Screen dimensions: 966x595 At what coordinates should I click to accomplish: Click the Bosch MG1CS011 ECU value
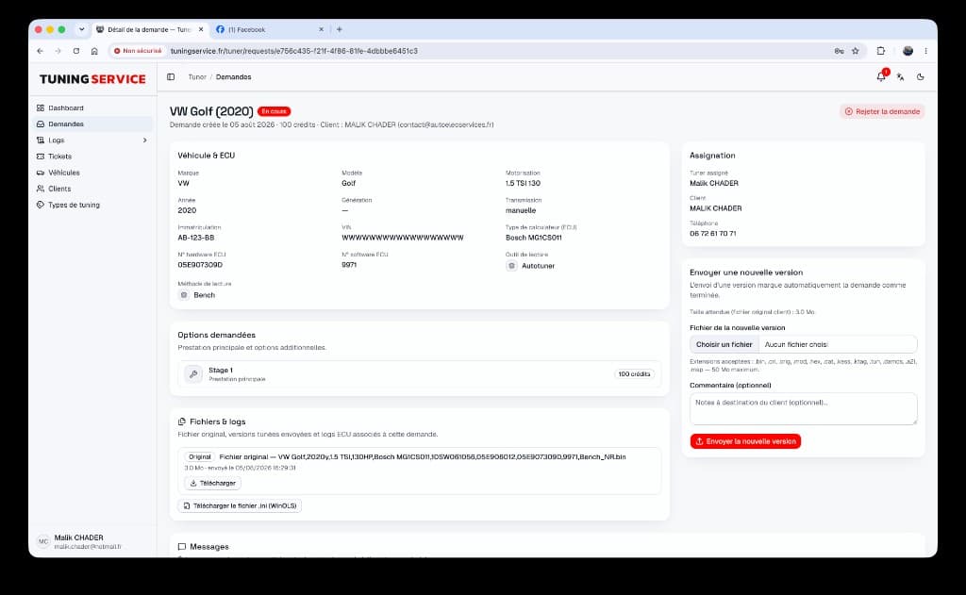(534, 238)
